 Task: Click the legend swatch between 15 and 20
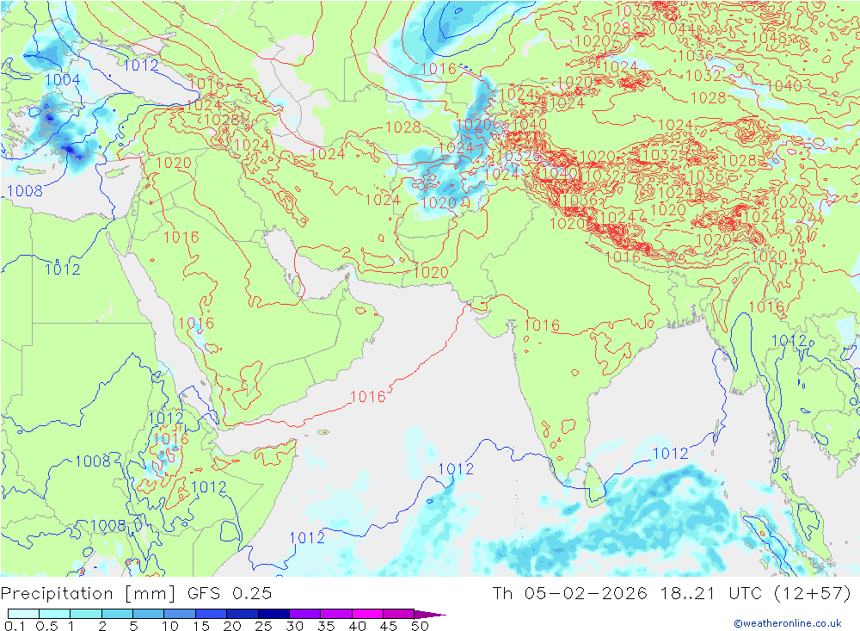coord(212,614)
